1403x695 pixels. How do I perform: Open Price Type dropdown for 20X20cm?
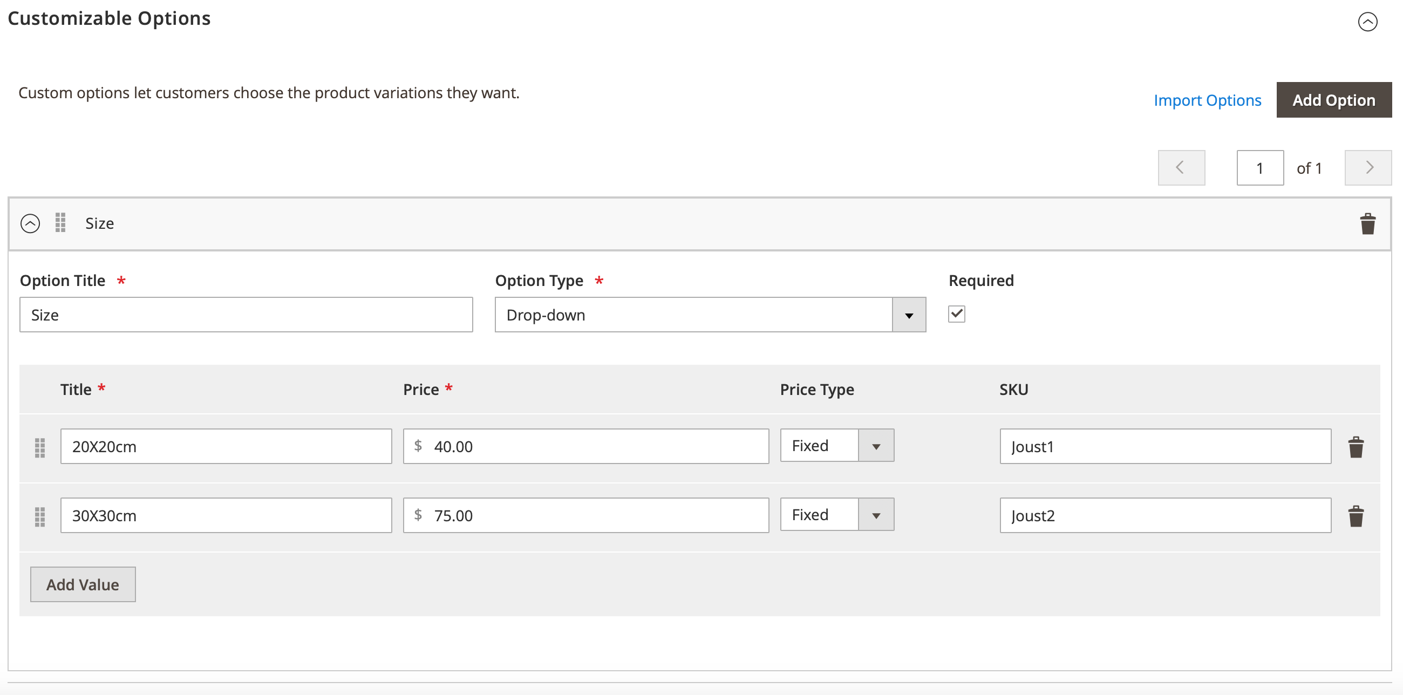836,446
